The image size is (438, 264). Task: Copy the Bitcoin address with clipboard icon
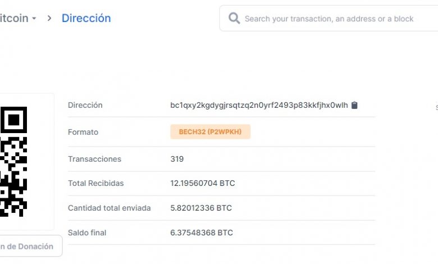354,105
